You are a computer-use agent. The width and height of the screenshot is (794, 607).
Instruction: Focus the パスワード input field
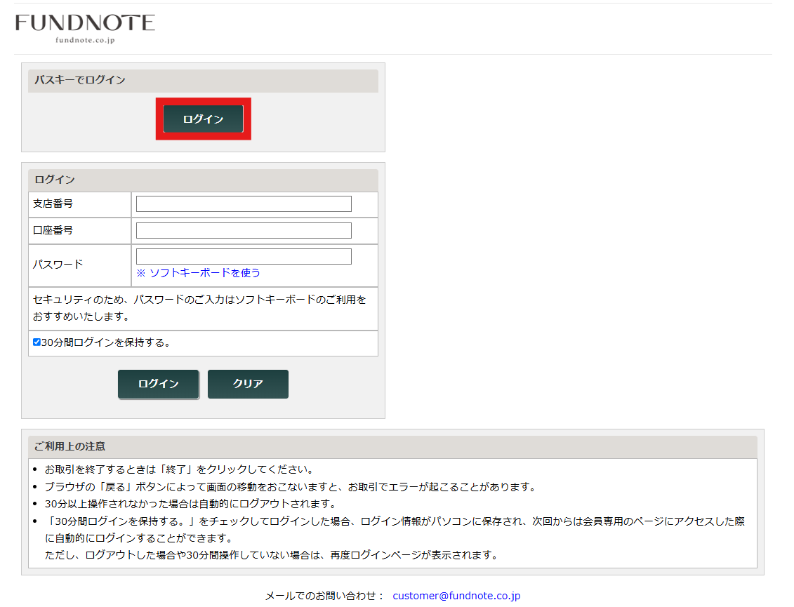pyautogui.click(x=244, y=256)
